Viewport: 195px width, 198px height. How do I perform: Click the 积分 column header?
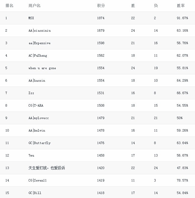pos(101,6)
